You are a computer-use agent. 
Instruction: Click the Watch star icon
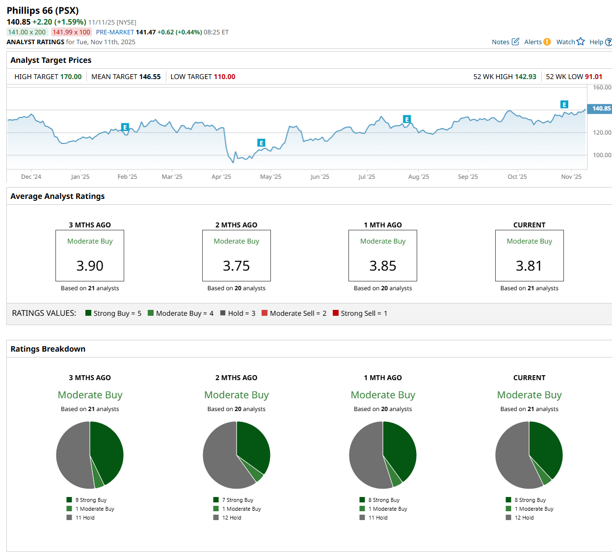click(x=581, y=42)
